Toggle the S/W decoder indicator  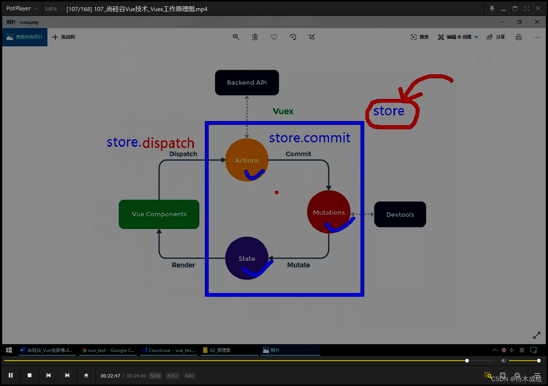(155, 376)
